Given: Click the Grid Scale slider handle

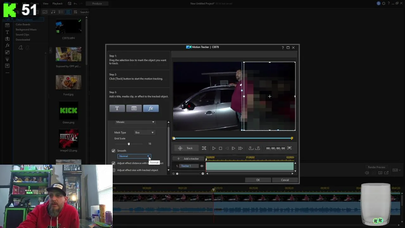Looking at the screenshot, I should [x=129, y=144].
